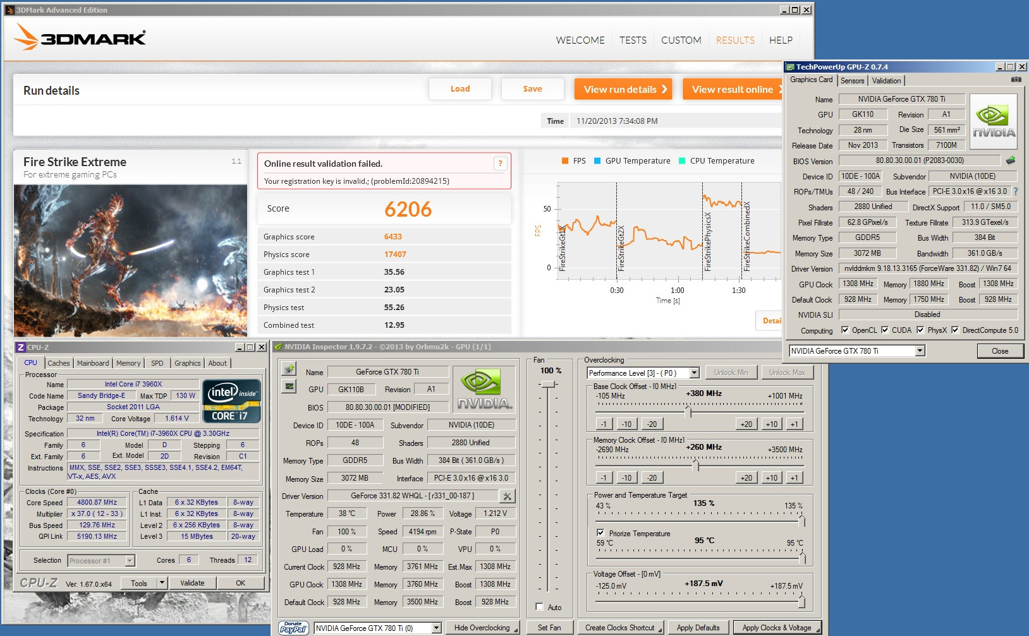Switch to the Sensors tab in GPU-Z
Viewport: 1029px width, 636px height.
point(852,81)
